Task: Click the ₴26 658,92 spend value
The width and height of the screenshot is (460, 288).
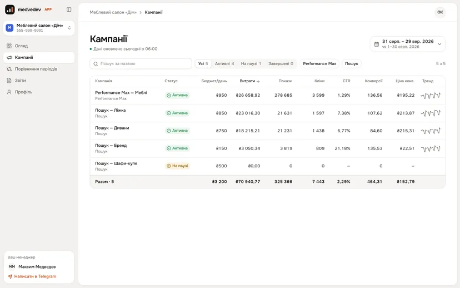Action: [248, 96]
